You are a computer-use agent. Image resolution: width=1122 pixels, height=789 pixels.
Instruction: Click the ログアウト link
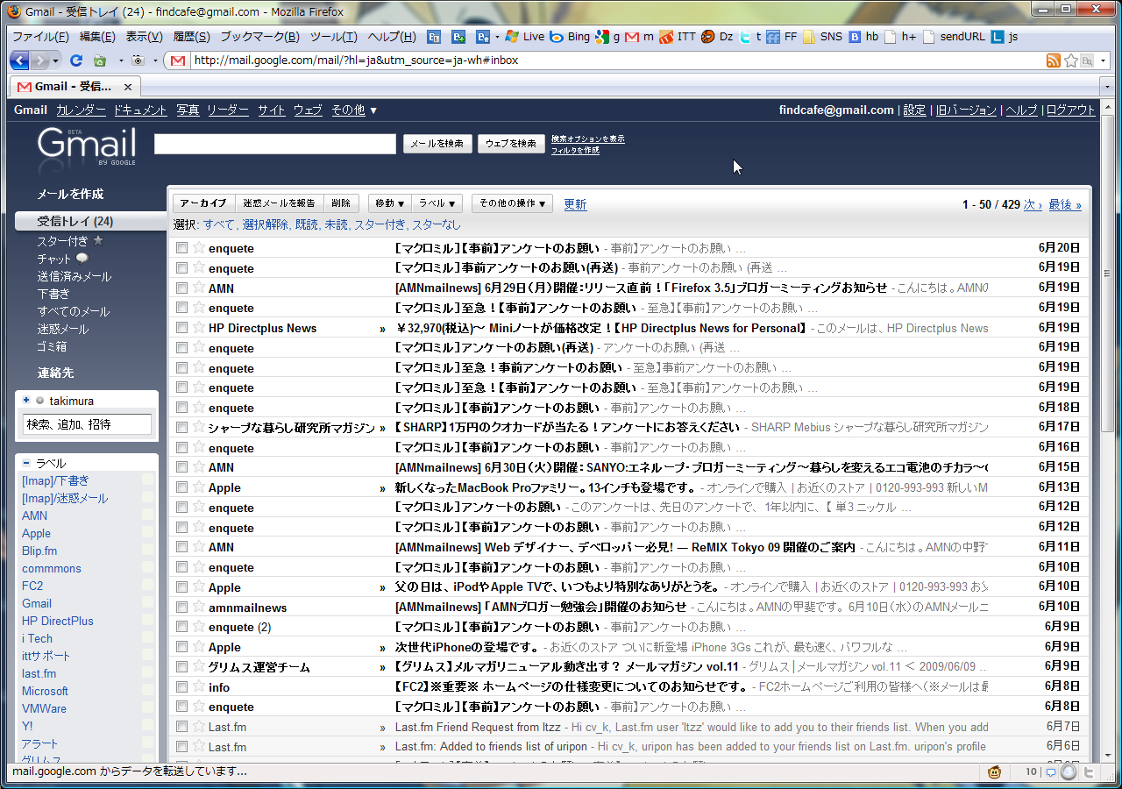(x=1070, y=110)
